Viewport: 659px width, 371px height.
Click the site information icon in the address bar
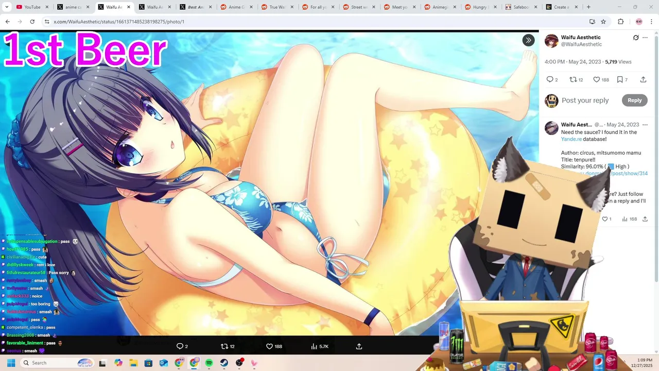coord(47,22)
